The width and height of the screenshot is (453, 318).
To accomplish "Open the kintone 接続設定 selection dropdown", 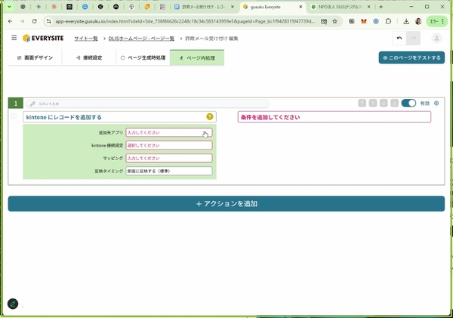I will (169, 146).
